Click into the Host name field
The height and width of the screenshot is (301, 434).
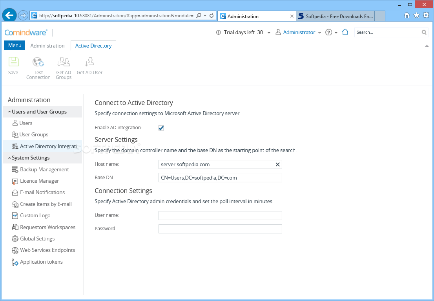click(x=220, y=164)
